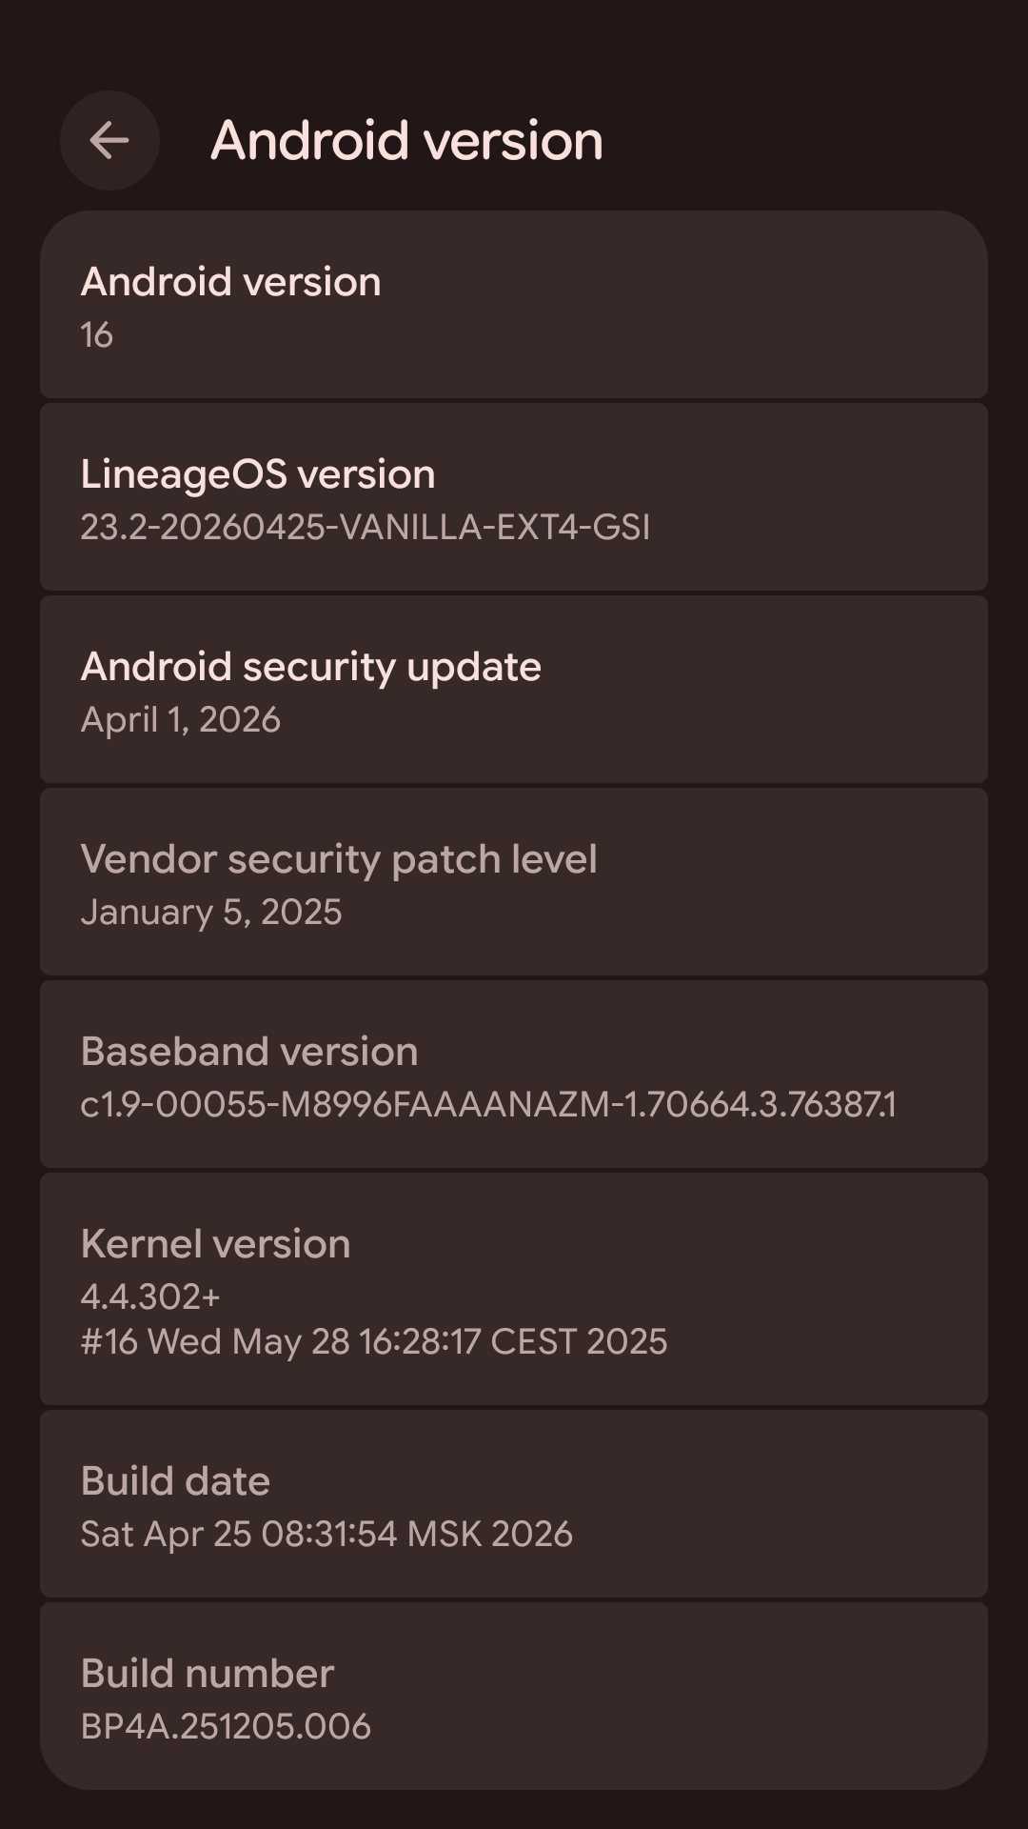
Task: Tap the baseband string starting with c1.9-00055
Action: [488, 1105]
